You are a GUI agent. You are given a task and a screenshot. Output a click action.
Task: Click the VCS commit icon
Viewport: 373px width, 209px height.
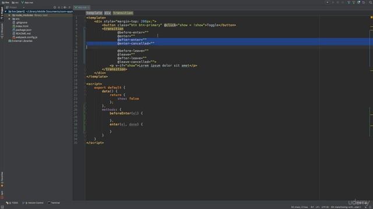[x=354, y=2]
